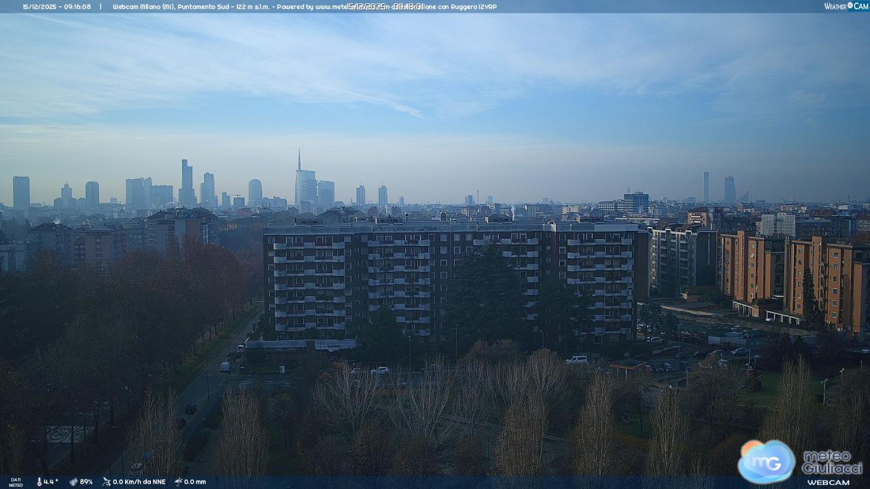Image resolution: width=870 pixels, height=489 pixels.
Task: Click the rainfall umbrella icon
Action: click(x=178, y=482)
